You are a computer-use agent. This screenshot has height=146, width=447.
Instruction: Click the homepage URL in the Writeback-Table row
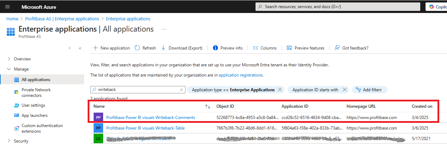click(x=372, y=128)
